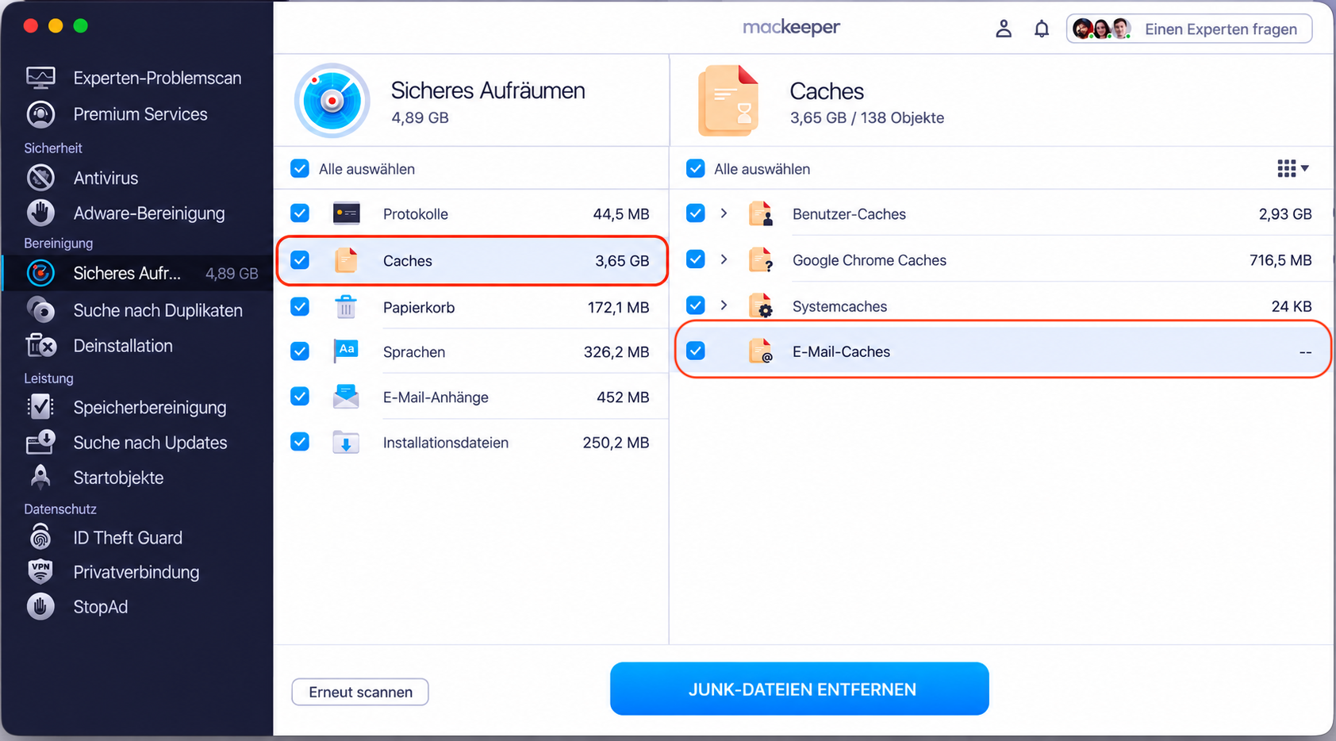The width and height of the screenshot is (1336, 741).
Task: Click the 452 MB E-Mail-Anhänge size
Action: pos(623,397)
